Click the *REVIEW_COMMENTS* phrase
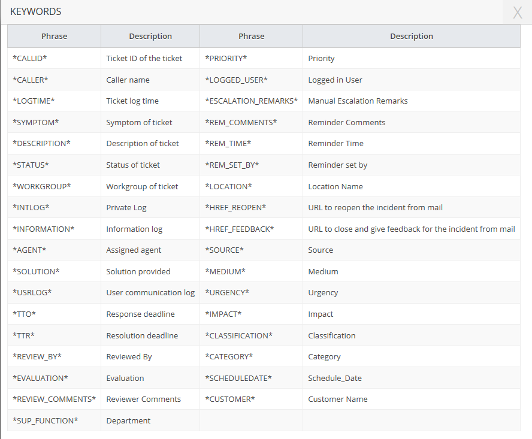The image size is (532, 439). click(x=54, y=399)
